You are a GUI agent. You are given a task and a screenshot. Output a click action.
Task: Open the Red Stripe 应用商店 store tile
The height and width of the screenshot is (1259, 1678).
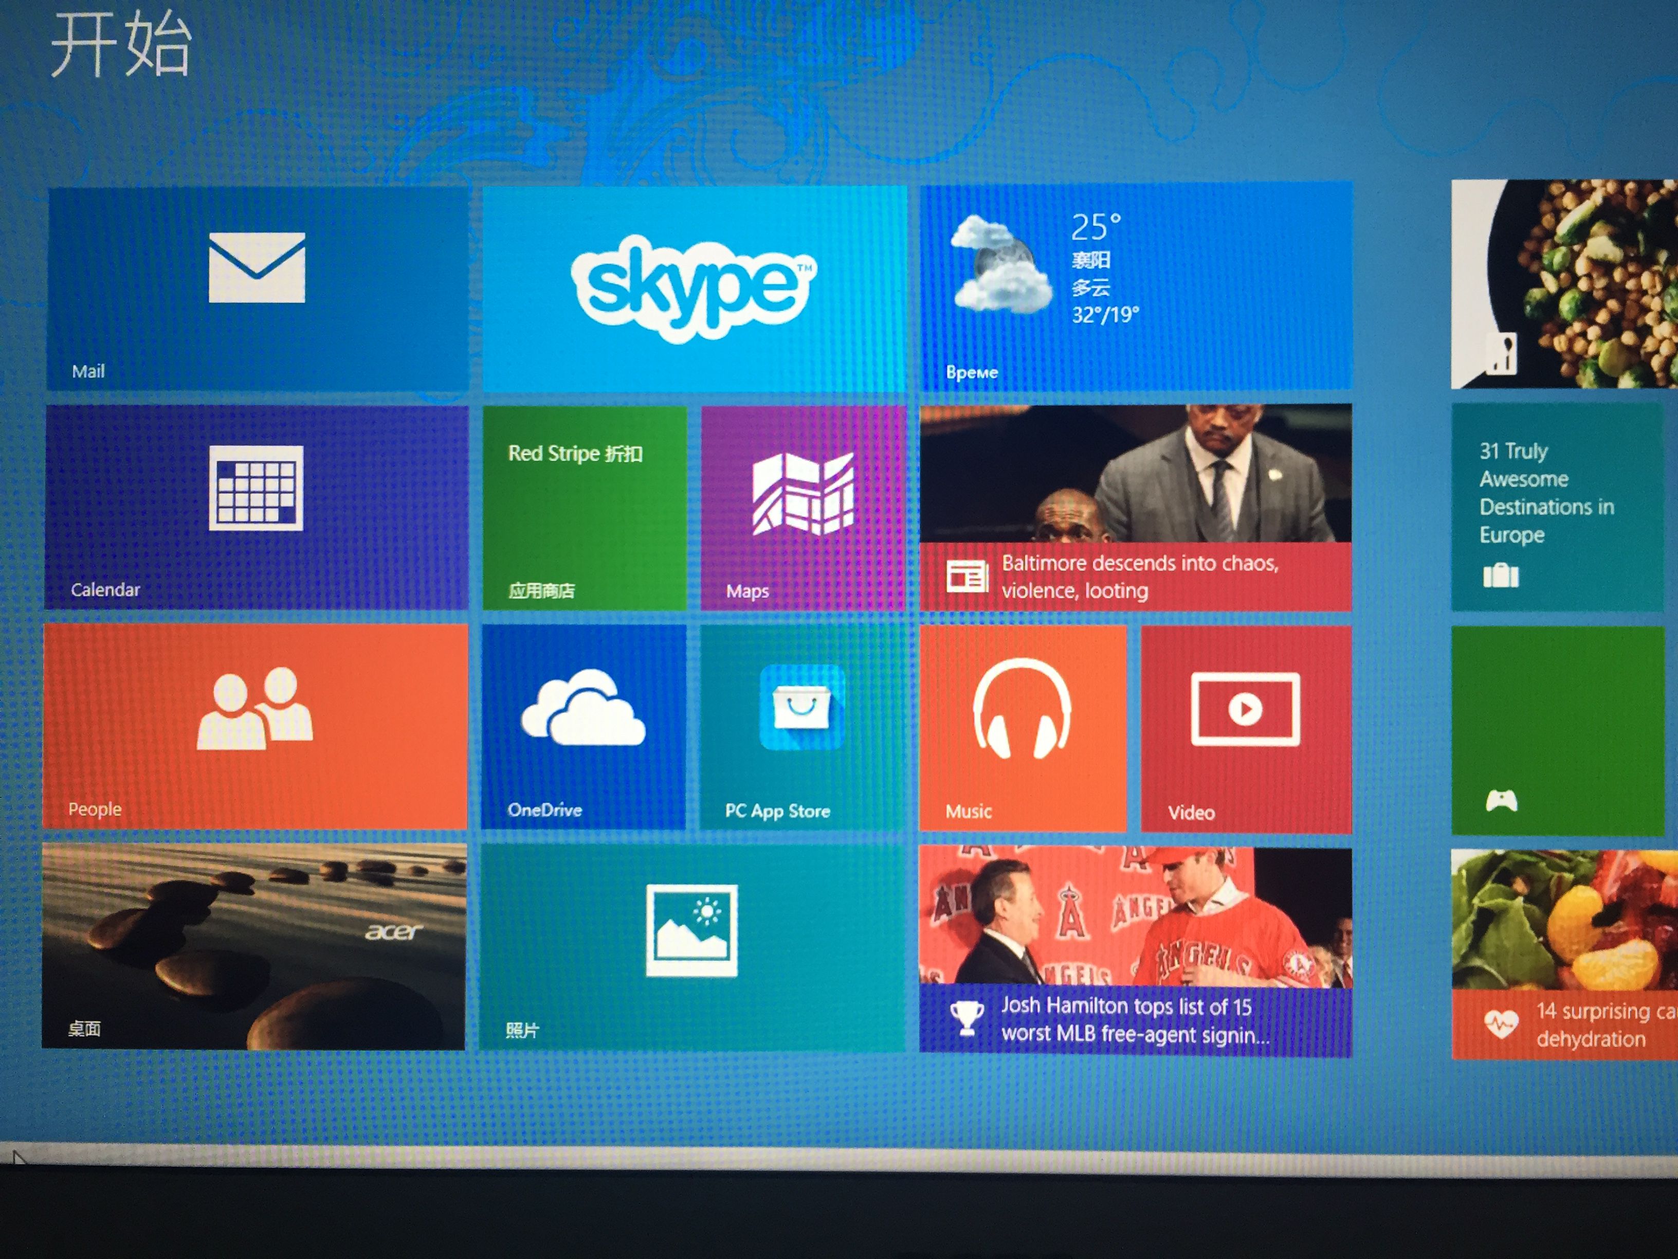[584, 508]
